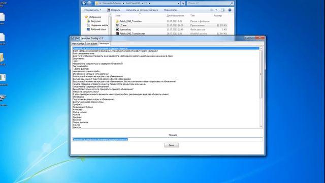Screen dimensions: 325x183
Task: Go back in the Explorer window
Action: click(x=84, y=3)
